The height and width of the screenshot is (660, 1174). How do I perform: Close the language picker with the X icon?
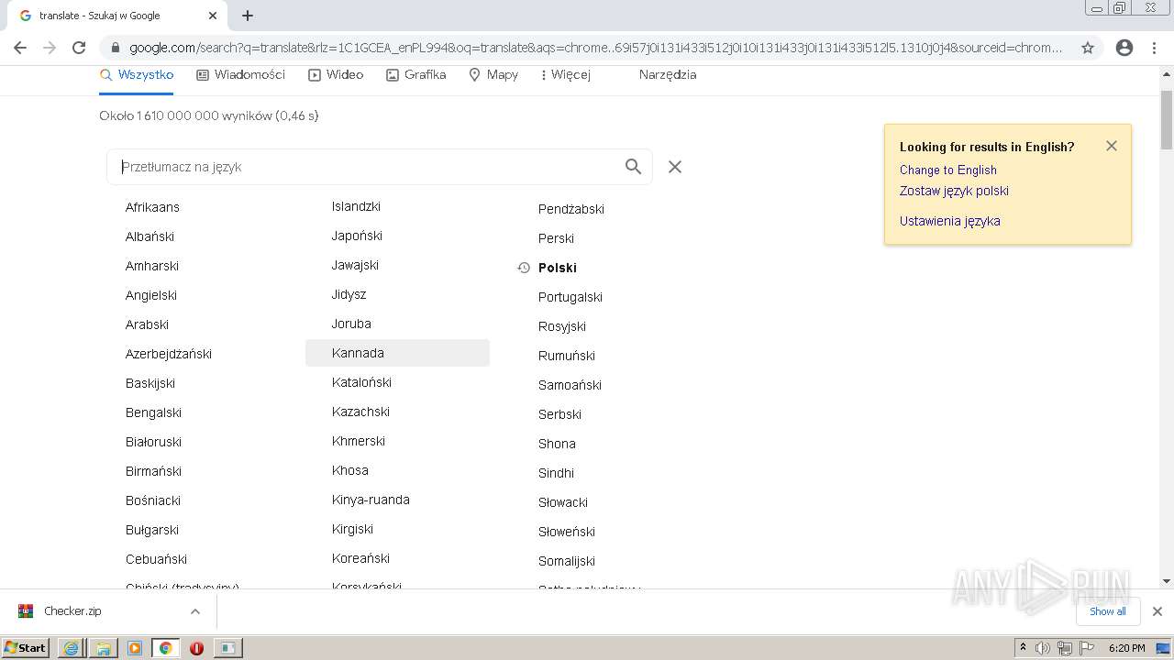coord(675,167)
